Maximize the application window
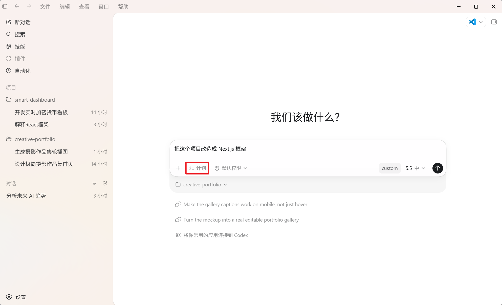Viewport: 502px width, 305px height. pyautogui.click(x=476, y=7)
